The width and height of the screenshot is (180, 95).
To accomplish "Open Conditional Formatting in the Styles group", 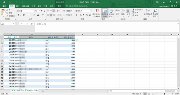I will [x=97, y=13].
